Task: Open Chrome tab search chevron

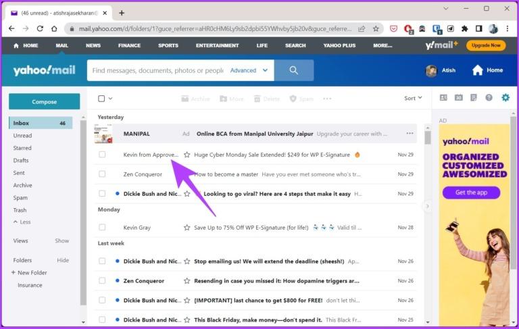Action: (x=445, y=9)
